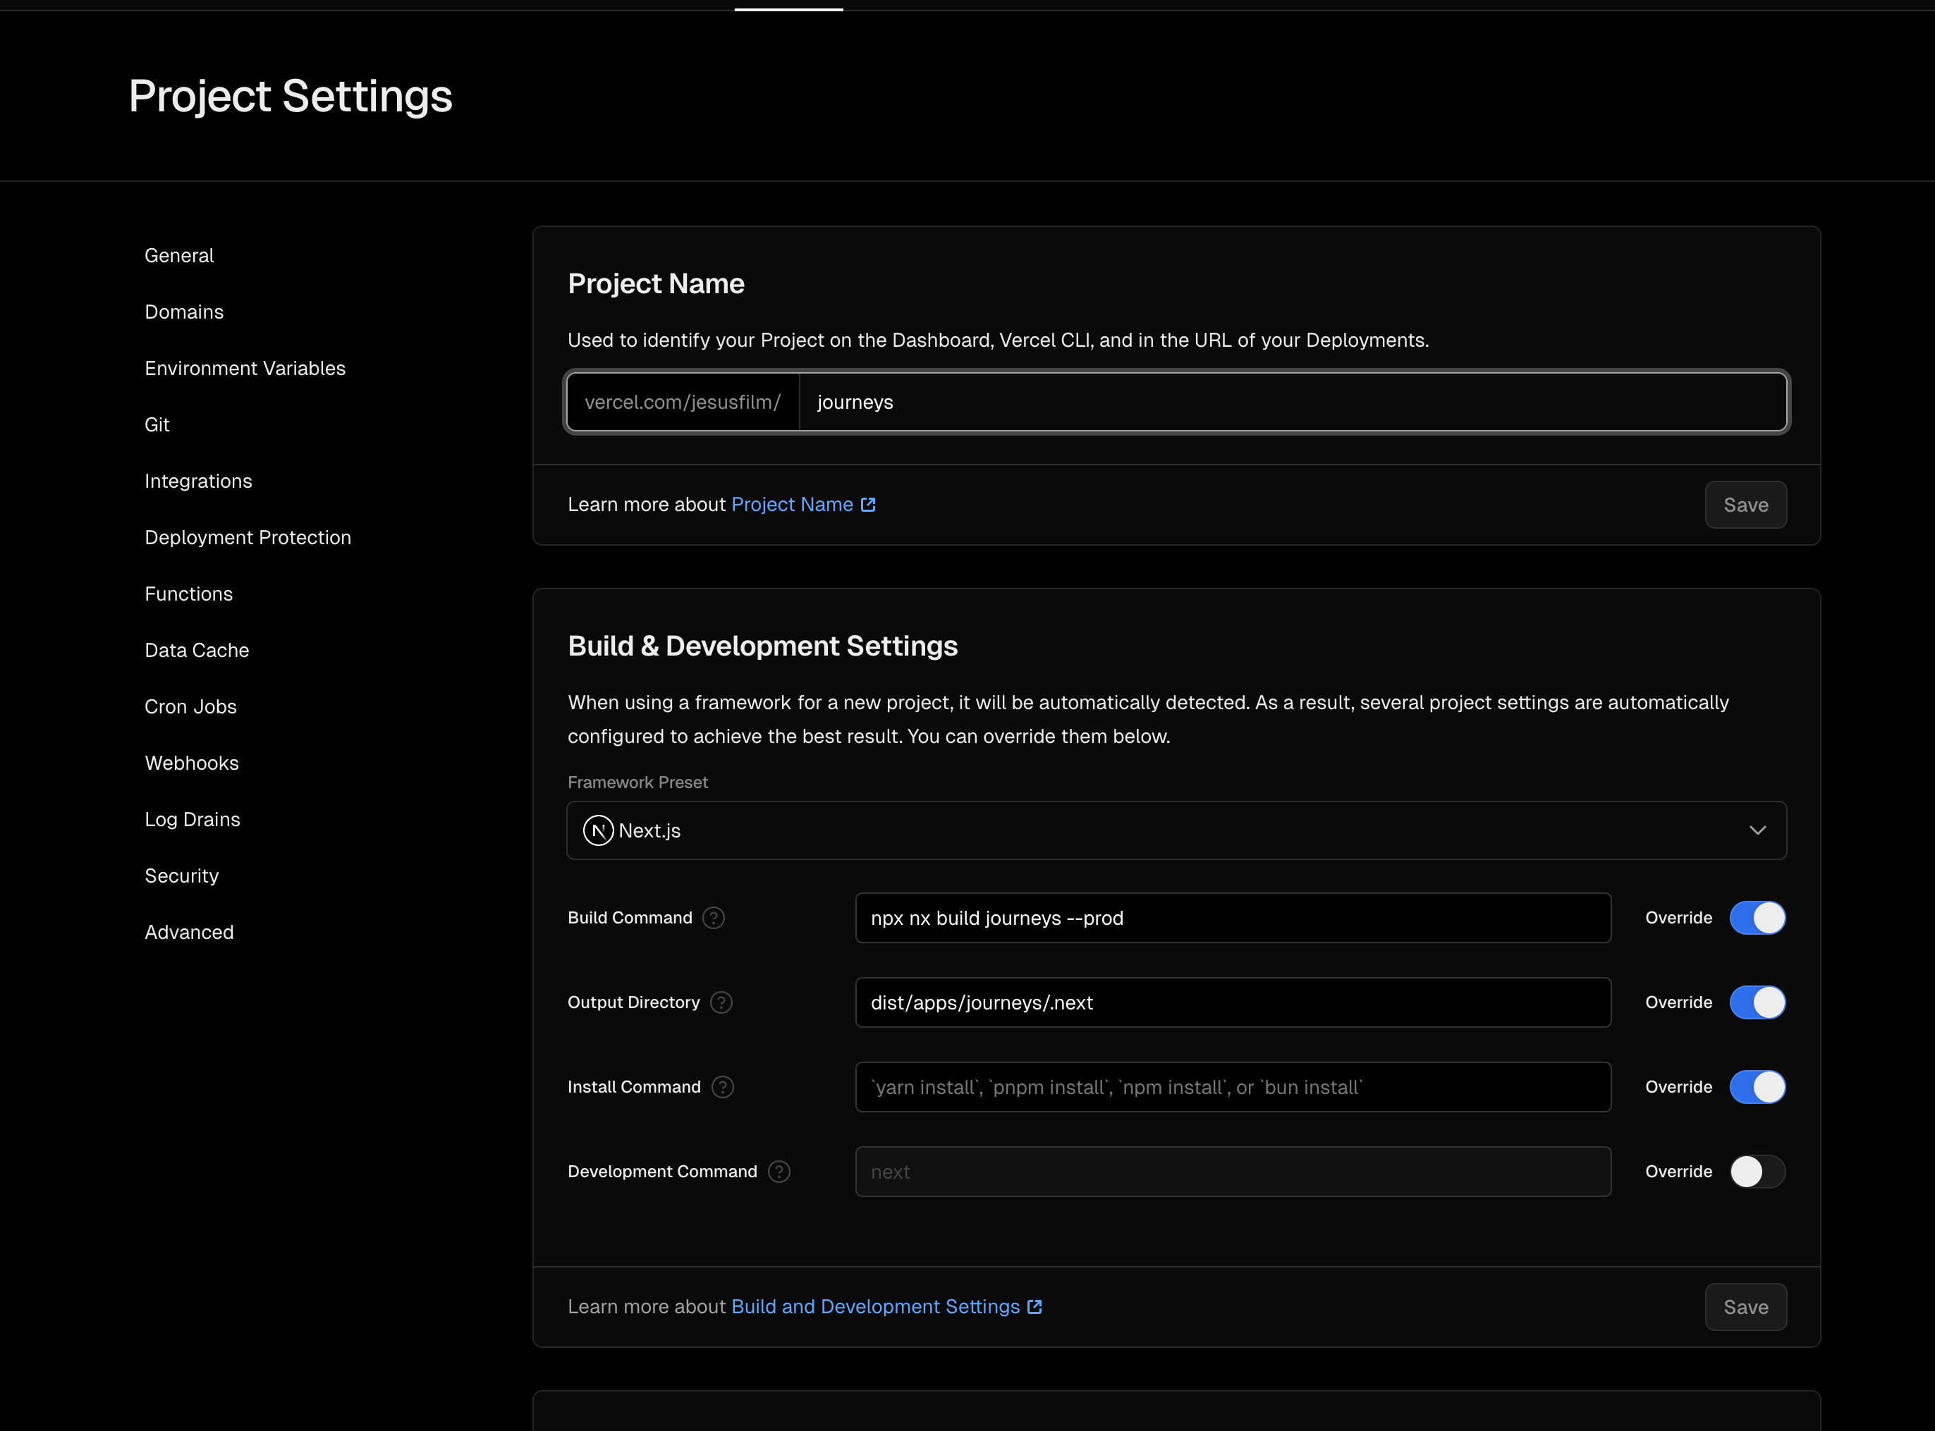Open Advanced settings

[x=189, y=932]
